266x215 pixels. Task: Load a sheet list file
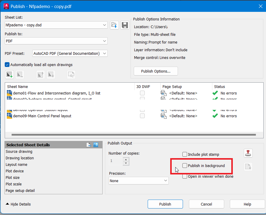click(x=114, y=25)
